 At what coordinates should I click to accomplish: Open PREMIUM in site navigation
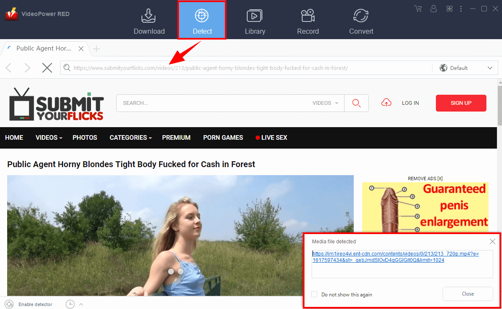pos(176,138)
